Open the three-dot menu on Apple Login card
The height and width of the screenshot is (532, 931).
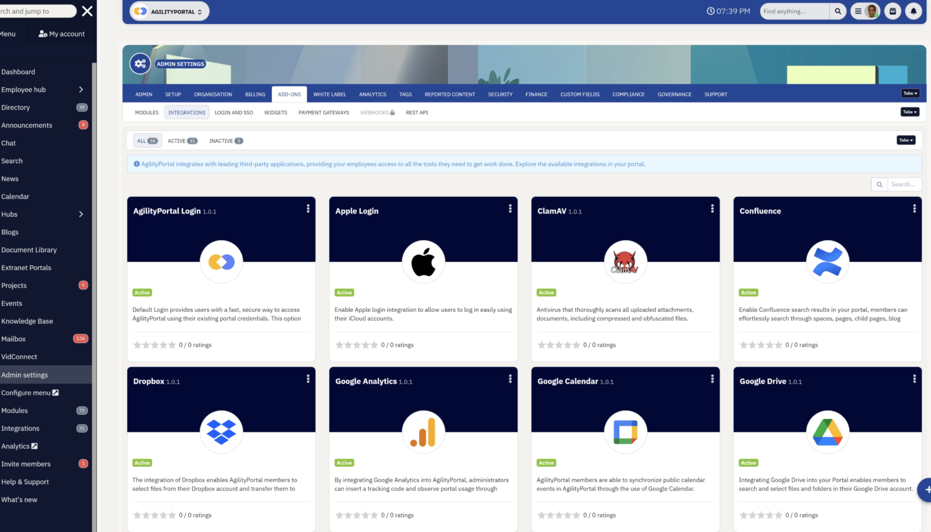click(x=510, y=209)
